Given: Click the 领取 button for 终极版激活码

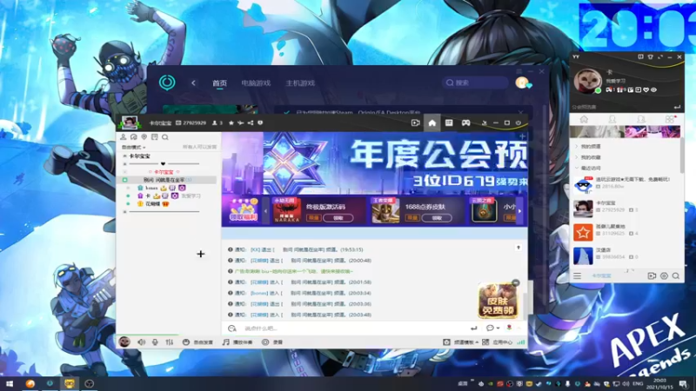Looking at the screenshot, I should (x=338, y=218).
